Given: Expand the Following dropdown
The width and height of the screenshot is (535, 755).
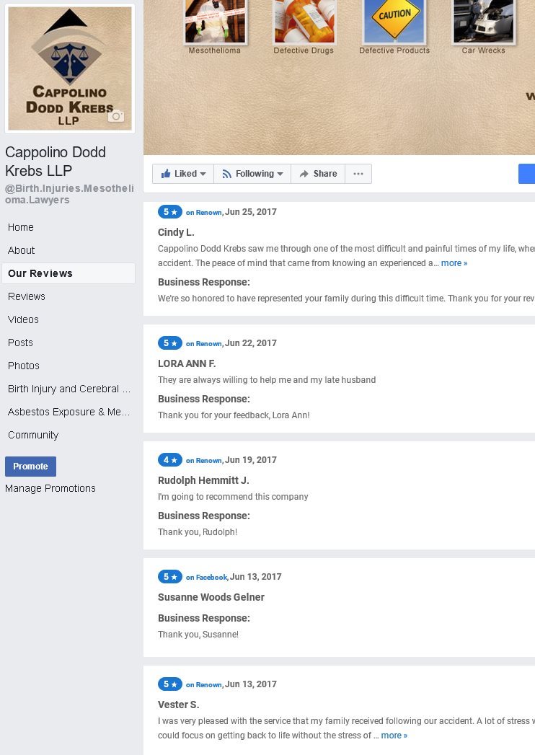Looking at the screenshot, I should pyautogui.click(x=252, y=174).
